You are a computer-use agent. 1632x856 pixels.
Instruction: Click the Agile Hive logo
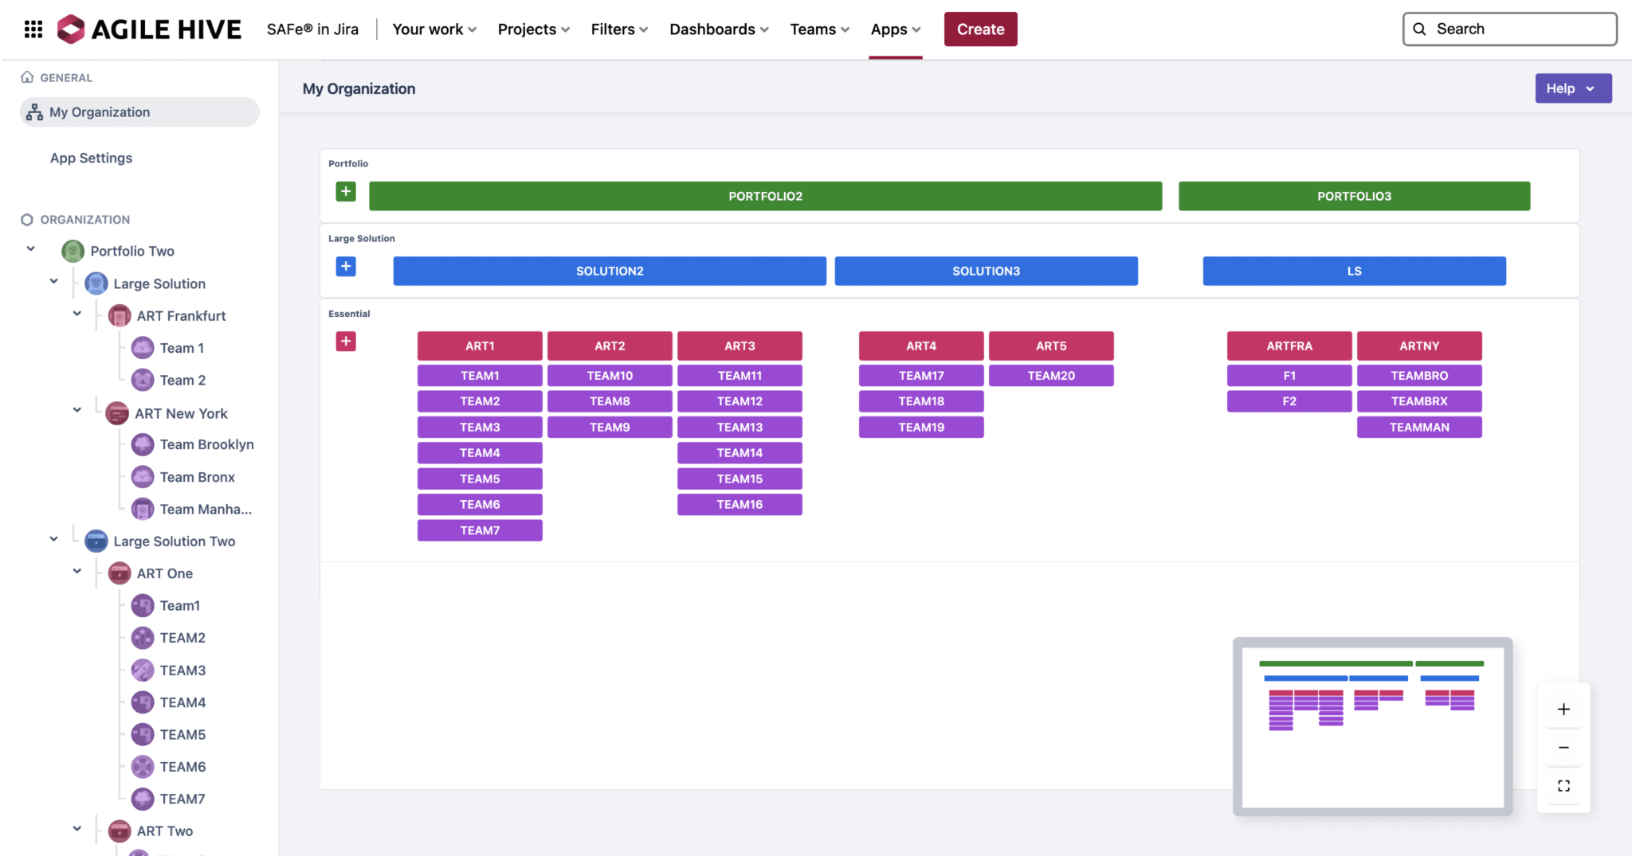tap(149, 29)
